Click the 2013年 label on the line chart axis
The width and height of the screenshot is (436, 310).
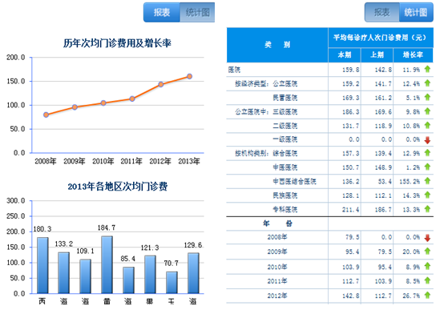[189, 161]
